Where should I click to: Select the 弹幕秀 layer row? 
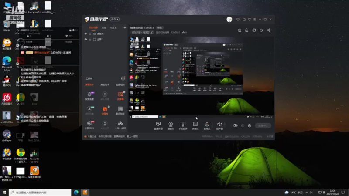(x=105, y=34)
